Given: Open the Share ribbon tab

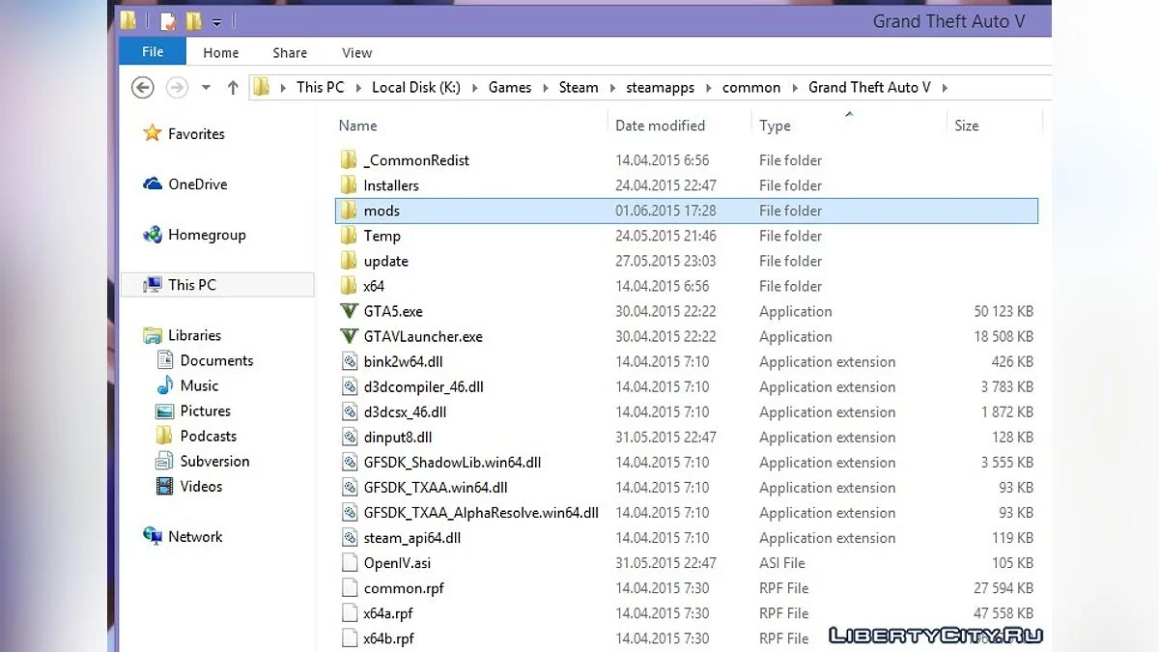Looking at the screenshot, I should coord(290,53).
